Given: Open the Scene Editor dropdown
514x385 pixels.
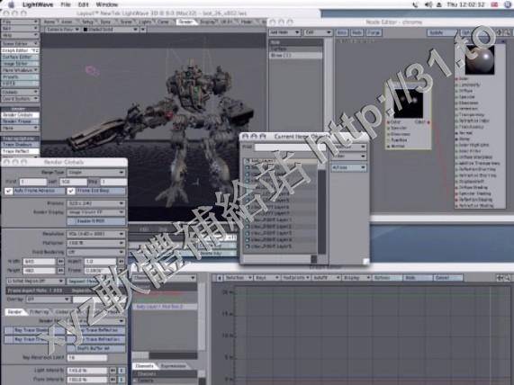Looking at the screenshot, I should [x=20, y=43].
